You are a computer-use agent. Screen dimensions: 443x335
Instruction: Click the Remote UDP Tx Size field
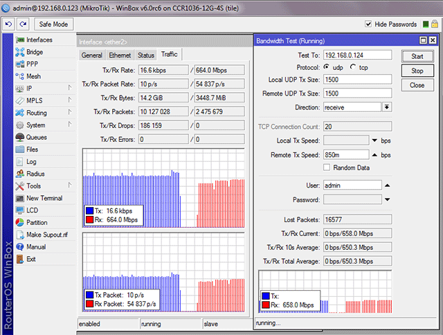[x=357, y=93]
